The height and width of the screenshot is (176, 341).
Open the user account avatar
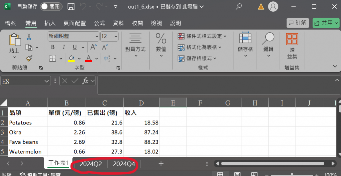(x=273, y=7)
